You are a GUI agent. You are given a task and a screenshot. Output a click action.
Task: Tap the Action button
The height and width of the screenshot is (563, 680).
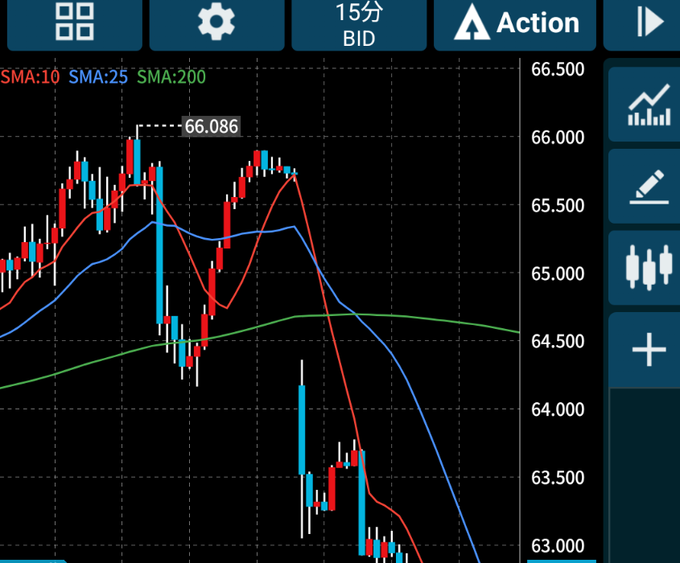[516, 24]
